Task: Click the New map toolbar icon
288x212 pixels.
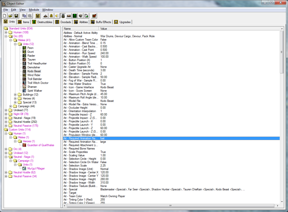Action: point(4,16)
